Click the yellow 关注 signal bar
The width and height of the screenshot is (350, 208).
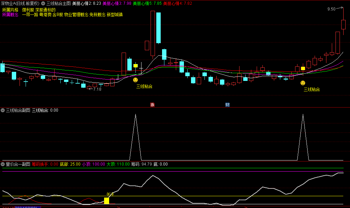pyautogui.click(x=106, y=201)
